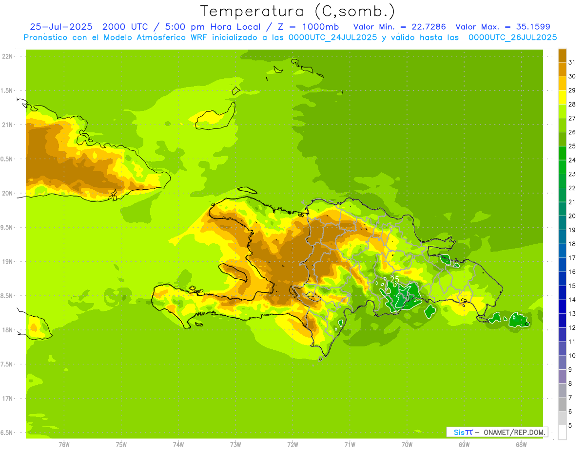
Task: Click the "8.5N" latitude axis label
Action: pos(7,296)
